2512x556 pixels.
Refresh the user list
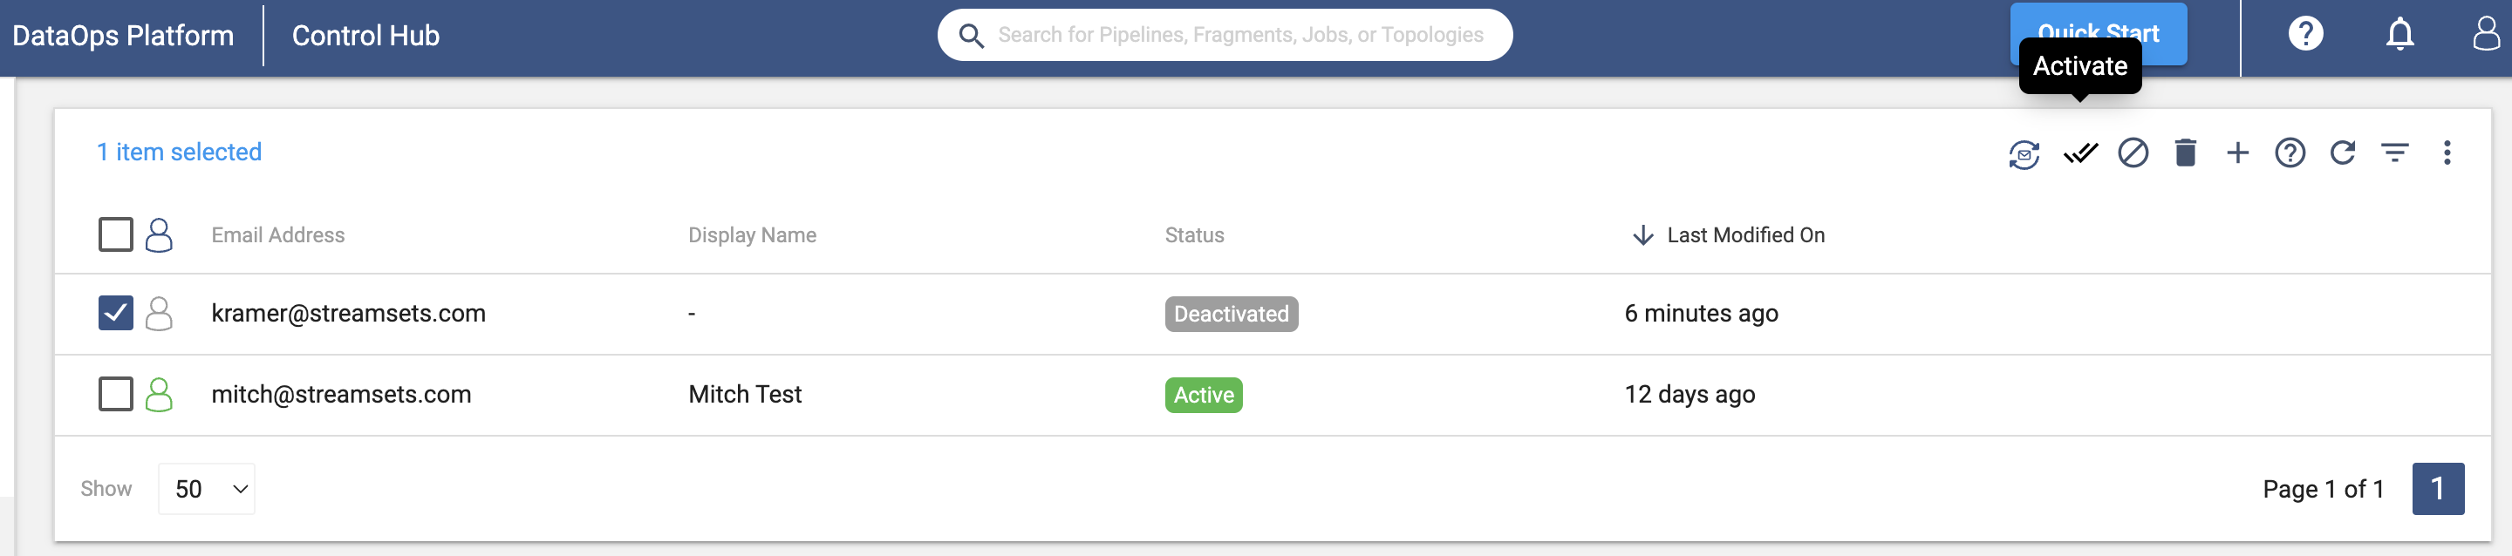tap(2342, 153)
